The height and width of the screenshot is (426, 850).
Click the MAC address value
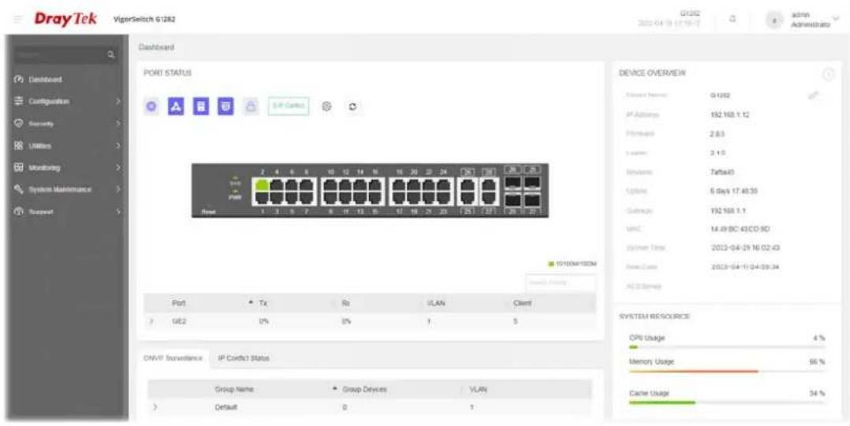[x=740, y=229]
